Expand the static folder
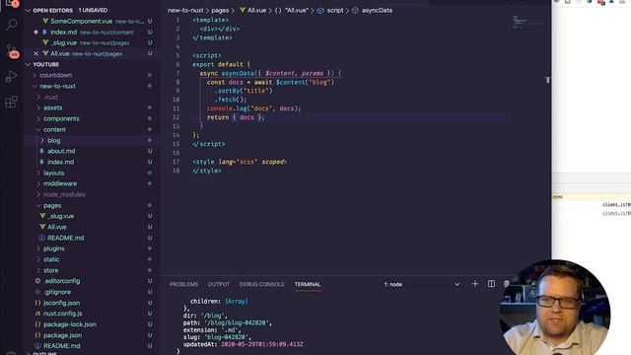Screen dimensions: 631x355 [51, 259]
